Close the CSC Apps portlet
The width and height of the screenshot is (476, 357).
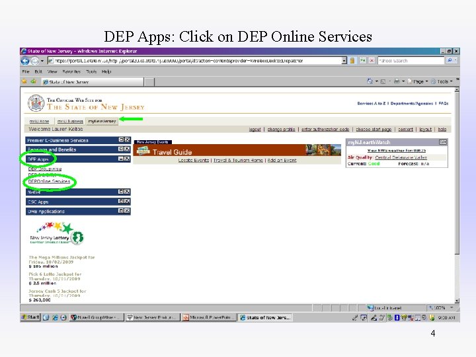[x=127, y=201]
